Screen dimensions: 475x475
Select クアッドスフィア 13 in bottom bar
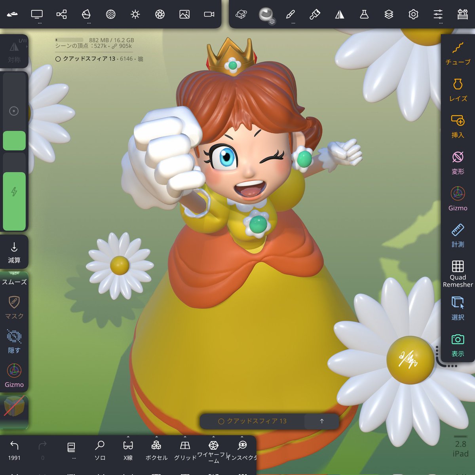pyautogui.click(x=253, y=421)
